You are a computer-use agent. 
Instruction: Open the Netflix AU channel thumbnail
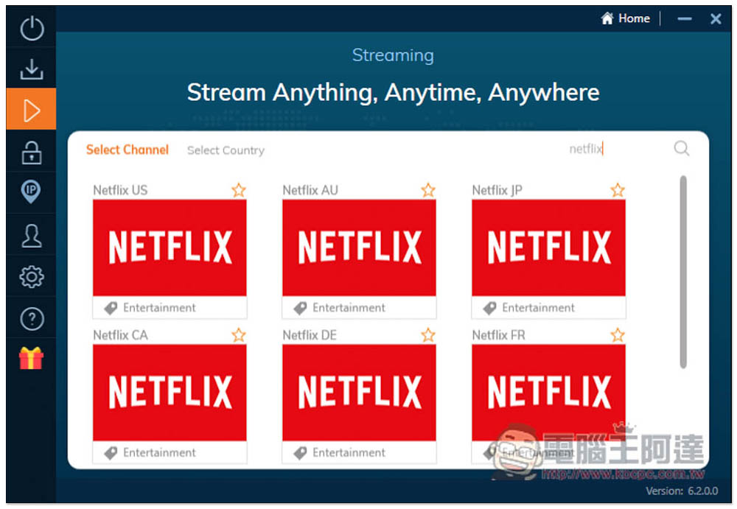point(359,248)
